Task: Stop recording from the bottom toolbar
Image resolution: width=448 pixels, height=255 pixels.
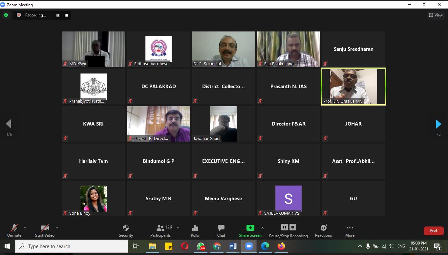Action: click(293, 227)
